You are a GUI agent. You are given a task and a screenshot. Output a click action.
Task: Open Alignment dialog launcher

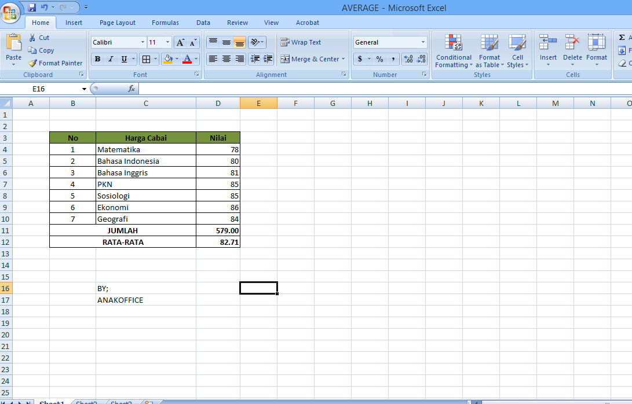pos(344,74)
